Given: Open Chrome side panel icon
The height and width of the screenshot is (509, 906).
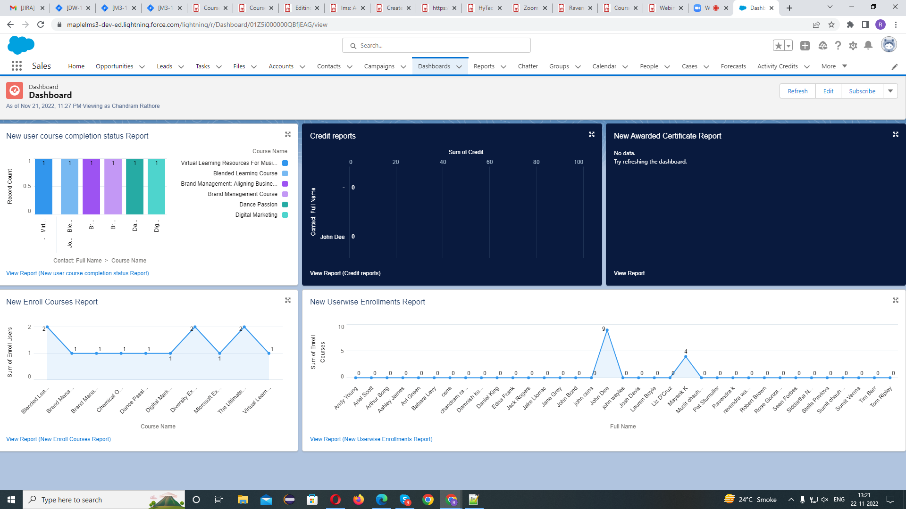Looking at the screenshot, I should [x=865, y=25].
